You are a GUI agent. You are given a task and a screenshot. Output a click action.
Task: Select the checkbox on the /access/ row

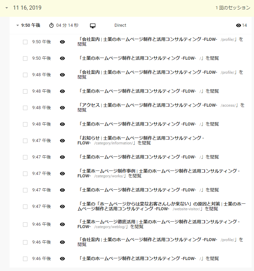pos(25,108)
